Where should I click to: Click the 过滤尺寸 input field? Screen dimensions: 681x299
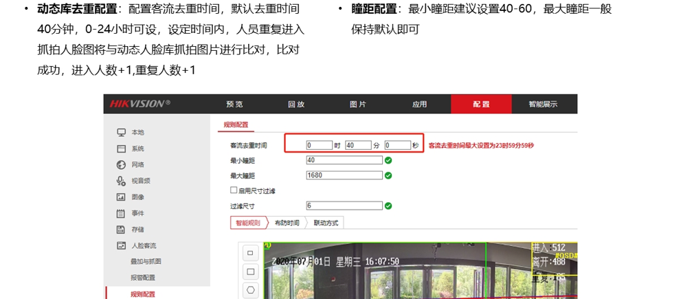click(344, 206)
